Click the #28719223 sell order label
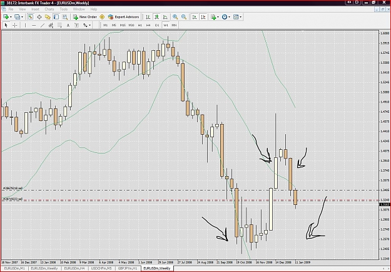The image size is (391, 272). (13, 199)
